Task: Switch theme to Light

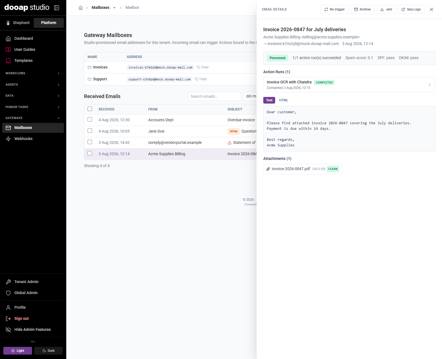Action: 18,351
